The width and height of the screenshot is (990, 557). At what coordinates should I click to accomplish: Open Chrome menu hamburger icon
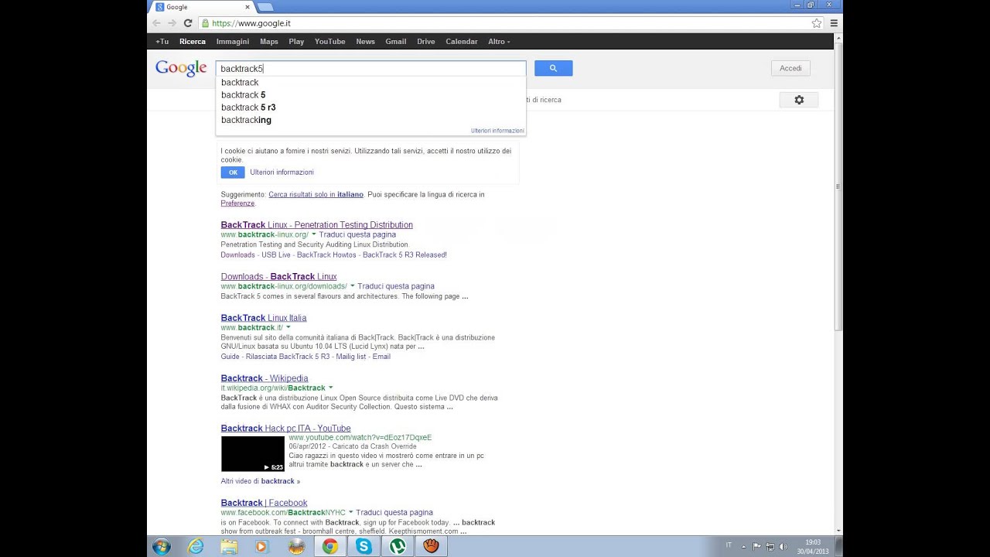click(834, 23)
